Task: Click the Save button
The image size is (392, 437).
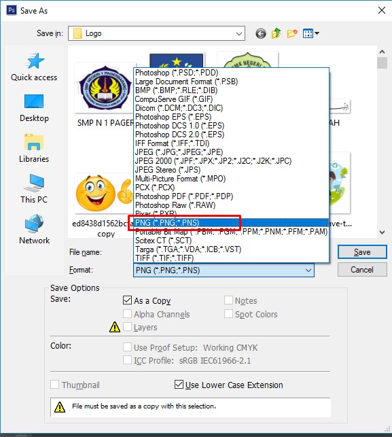Action: coord(362,252)
